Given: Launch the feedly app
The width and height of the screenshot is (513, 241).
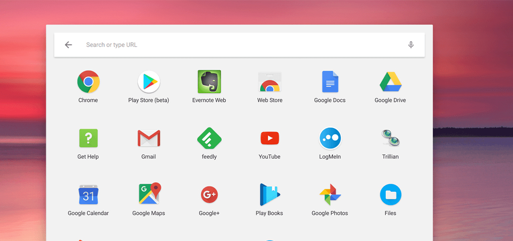Looking at the screenshot, I should (209, 138).
